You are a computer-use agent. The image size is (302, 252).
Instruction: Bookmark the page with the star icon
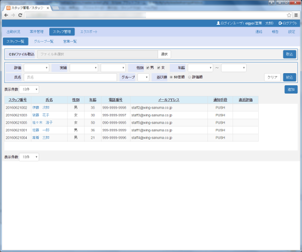(289, 15)
